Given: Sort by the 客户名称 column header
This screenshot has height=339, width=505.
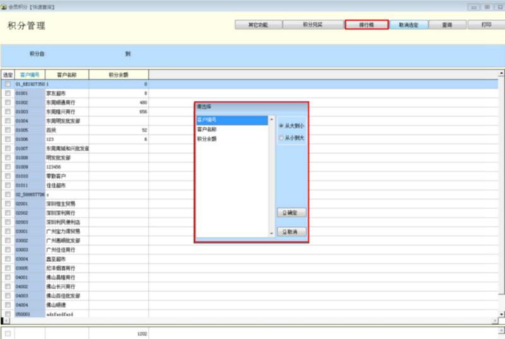Looking at the screenshot, I should 66,74.
